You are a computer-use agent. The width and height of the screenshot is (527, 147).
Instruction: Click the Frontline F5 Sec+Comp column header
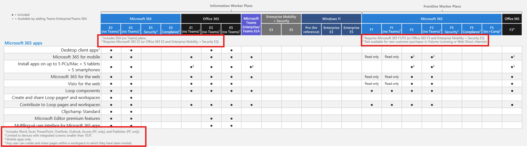pos(492,30)
